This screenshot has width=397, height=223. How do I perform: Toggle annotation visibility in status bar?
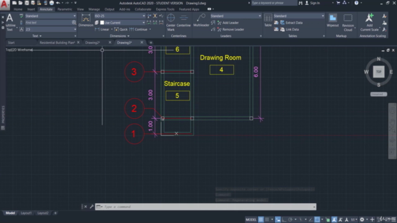[334, 219]
